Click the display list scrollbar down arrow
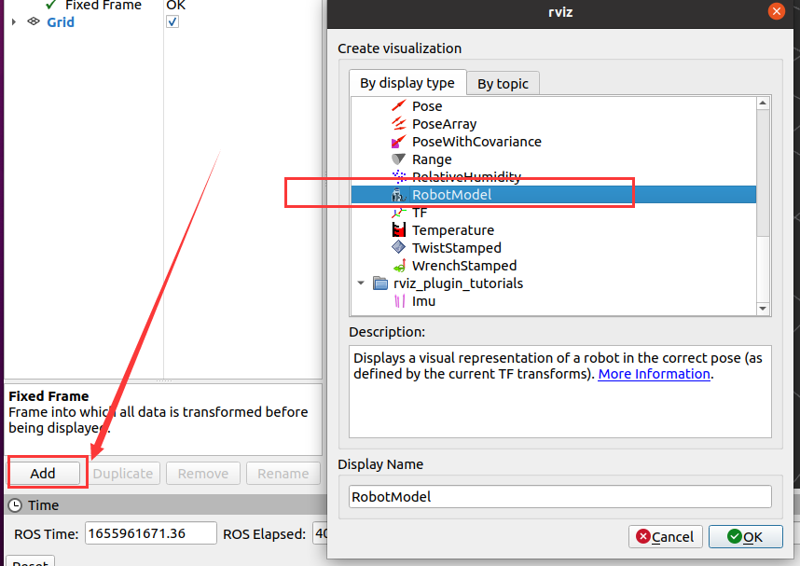Screen dimensions: 800x566 [x=763, y=309]
